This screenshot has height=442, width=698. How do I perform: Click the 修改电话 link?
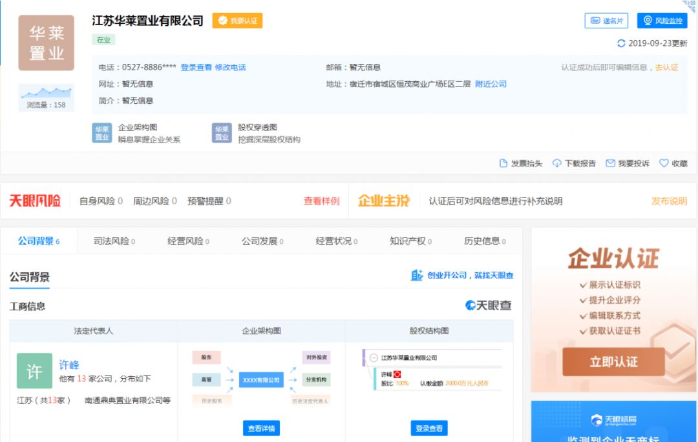pyautogui.click(x=230, y=67)
